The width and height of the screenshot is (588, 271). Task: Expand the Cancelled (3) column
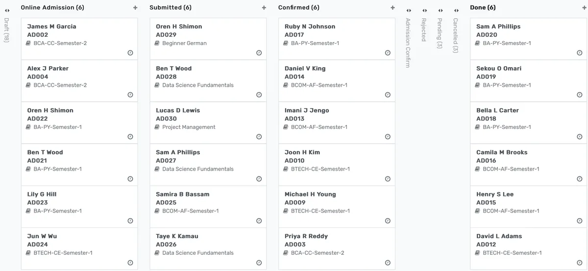[x=456, y=10]
